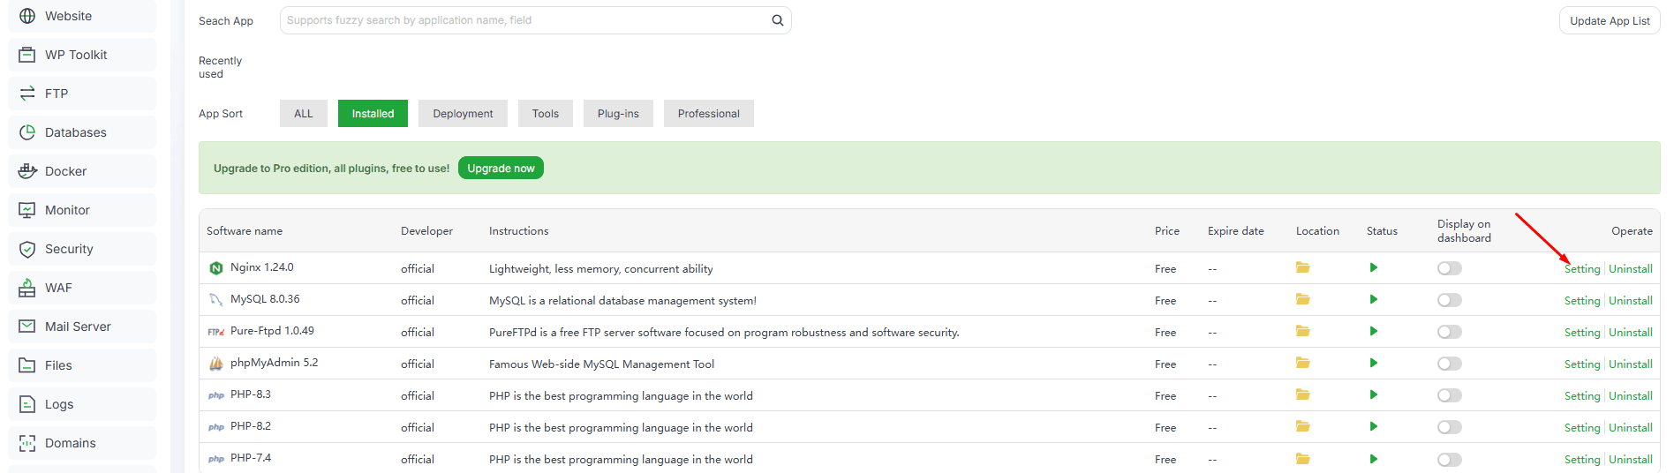Open Docker from the sidebar

65,171
